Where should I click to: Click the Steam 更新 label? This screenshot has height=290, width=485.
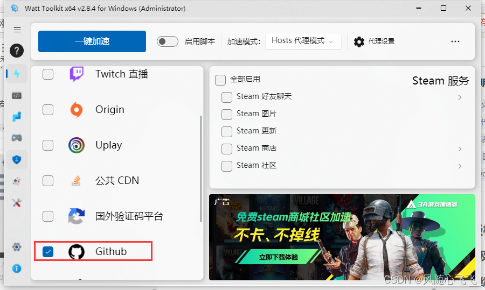(257, 131)
